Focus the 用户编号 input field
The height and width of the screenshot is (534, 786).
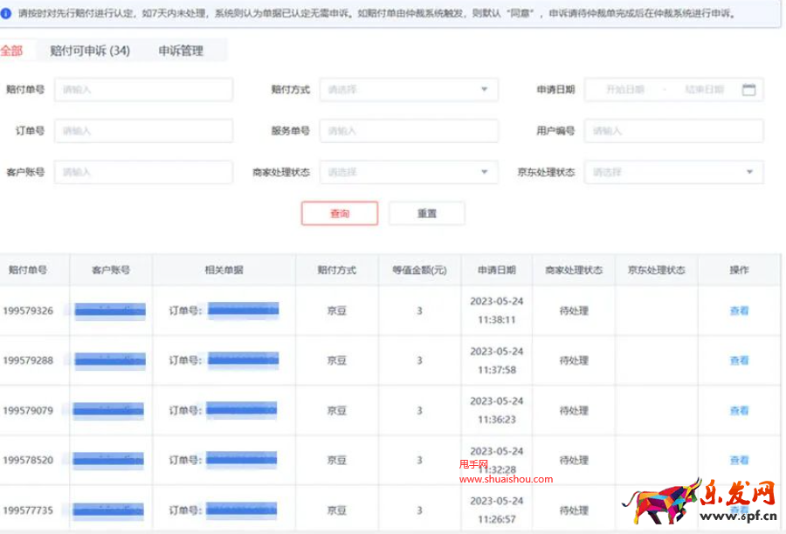point(673,131)
